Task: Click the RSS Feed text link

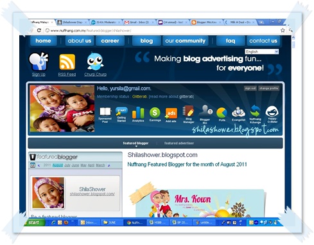Action: pyautogui.click(x=67, y=75)
